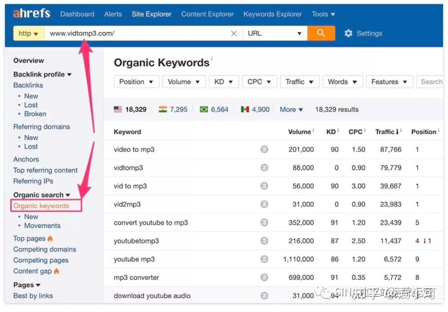The width and height of the screenshot is (448, 312).
Task: Select the India flag keyword count
Action: (178, 109)
